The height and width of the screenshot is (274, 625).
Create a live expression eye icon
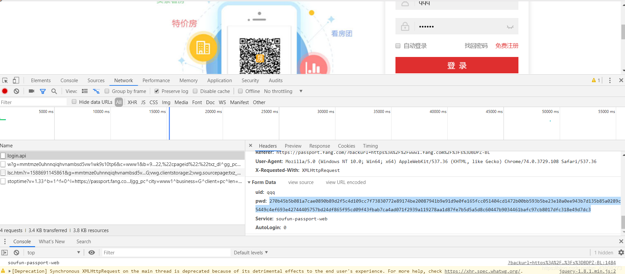click(x=92, y=253)
